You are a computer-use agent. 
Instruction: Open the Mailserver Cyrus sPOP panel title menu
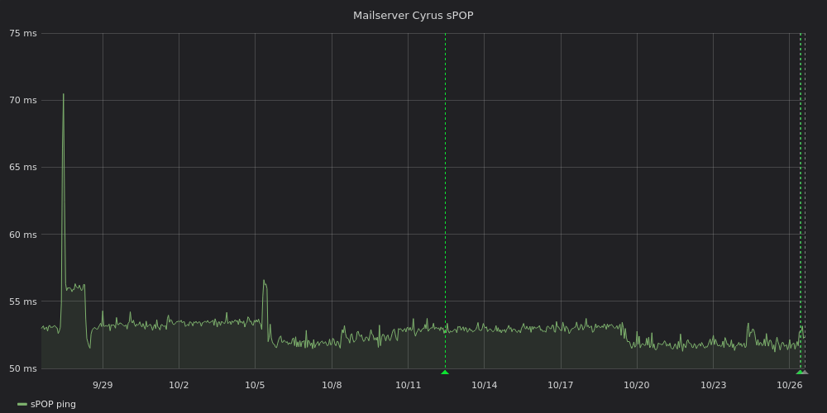(413, 16)
